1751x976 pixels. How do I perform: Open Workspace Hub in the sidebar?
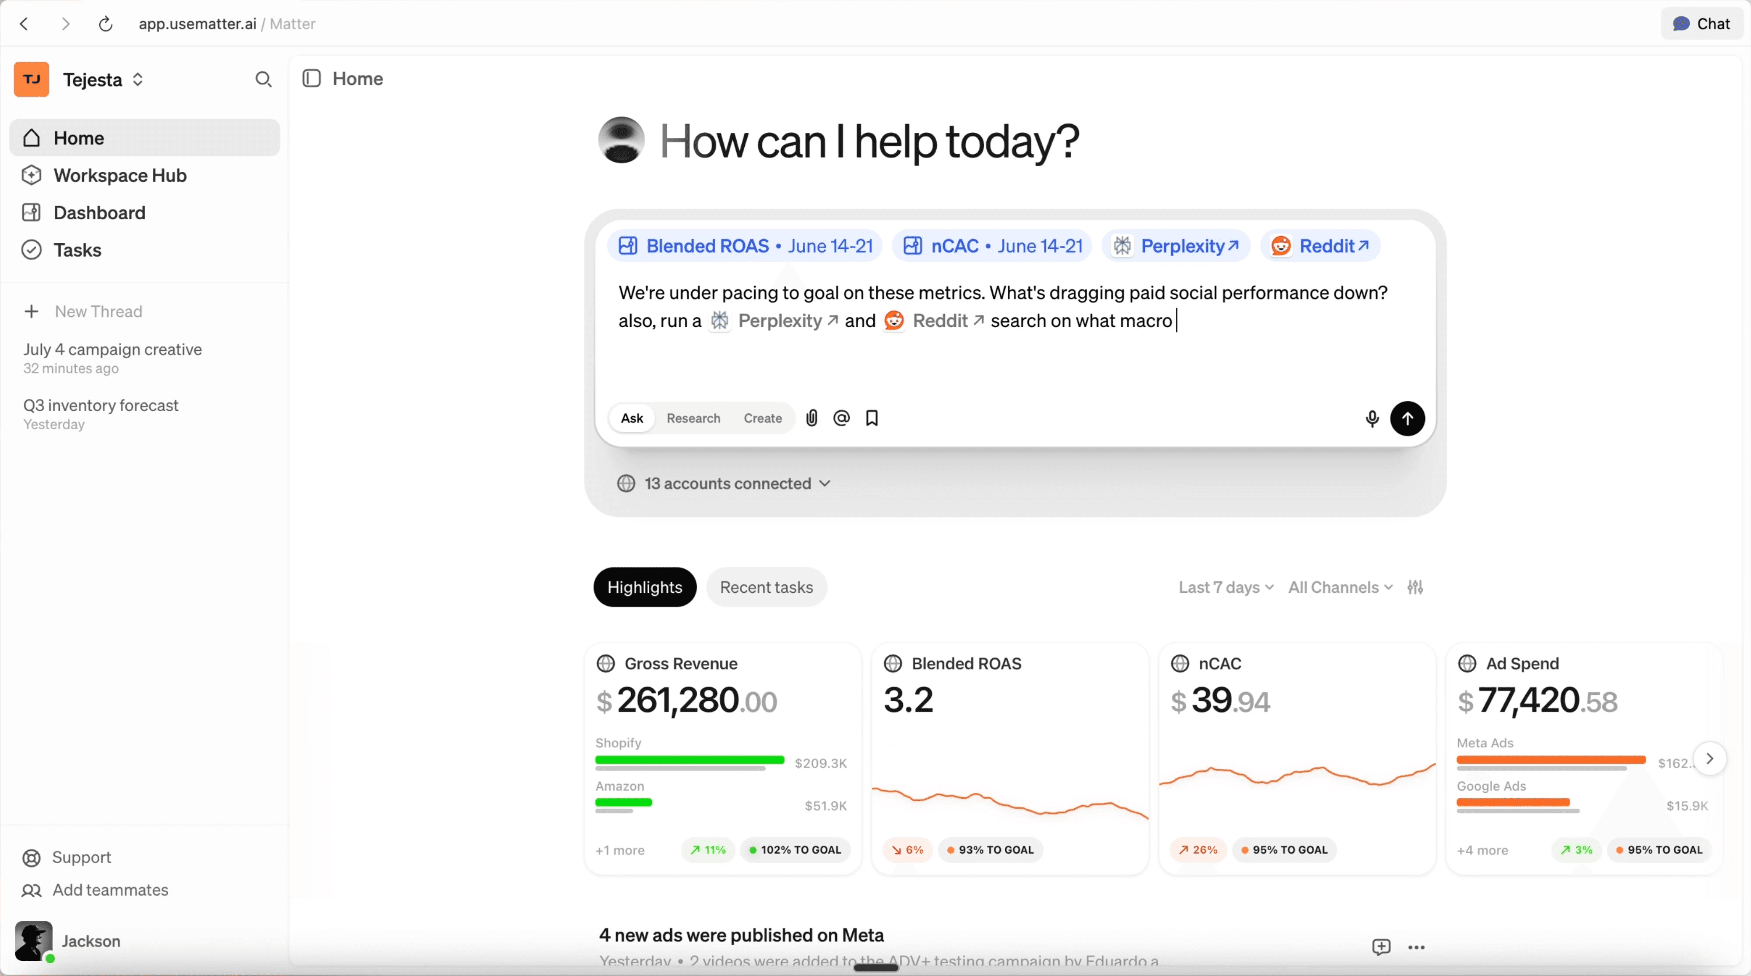(x=120, y=175)
